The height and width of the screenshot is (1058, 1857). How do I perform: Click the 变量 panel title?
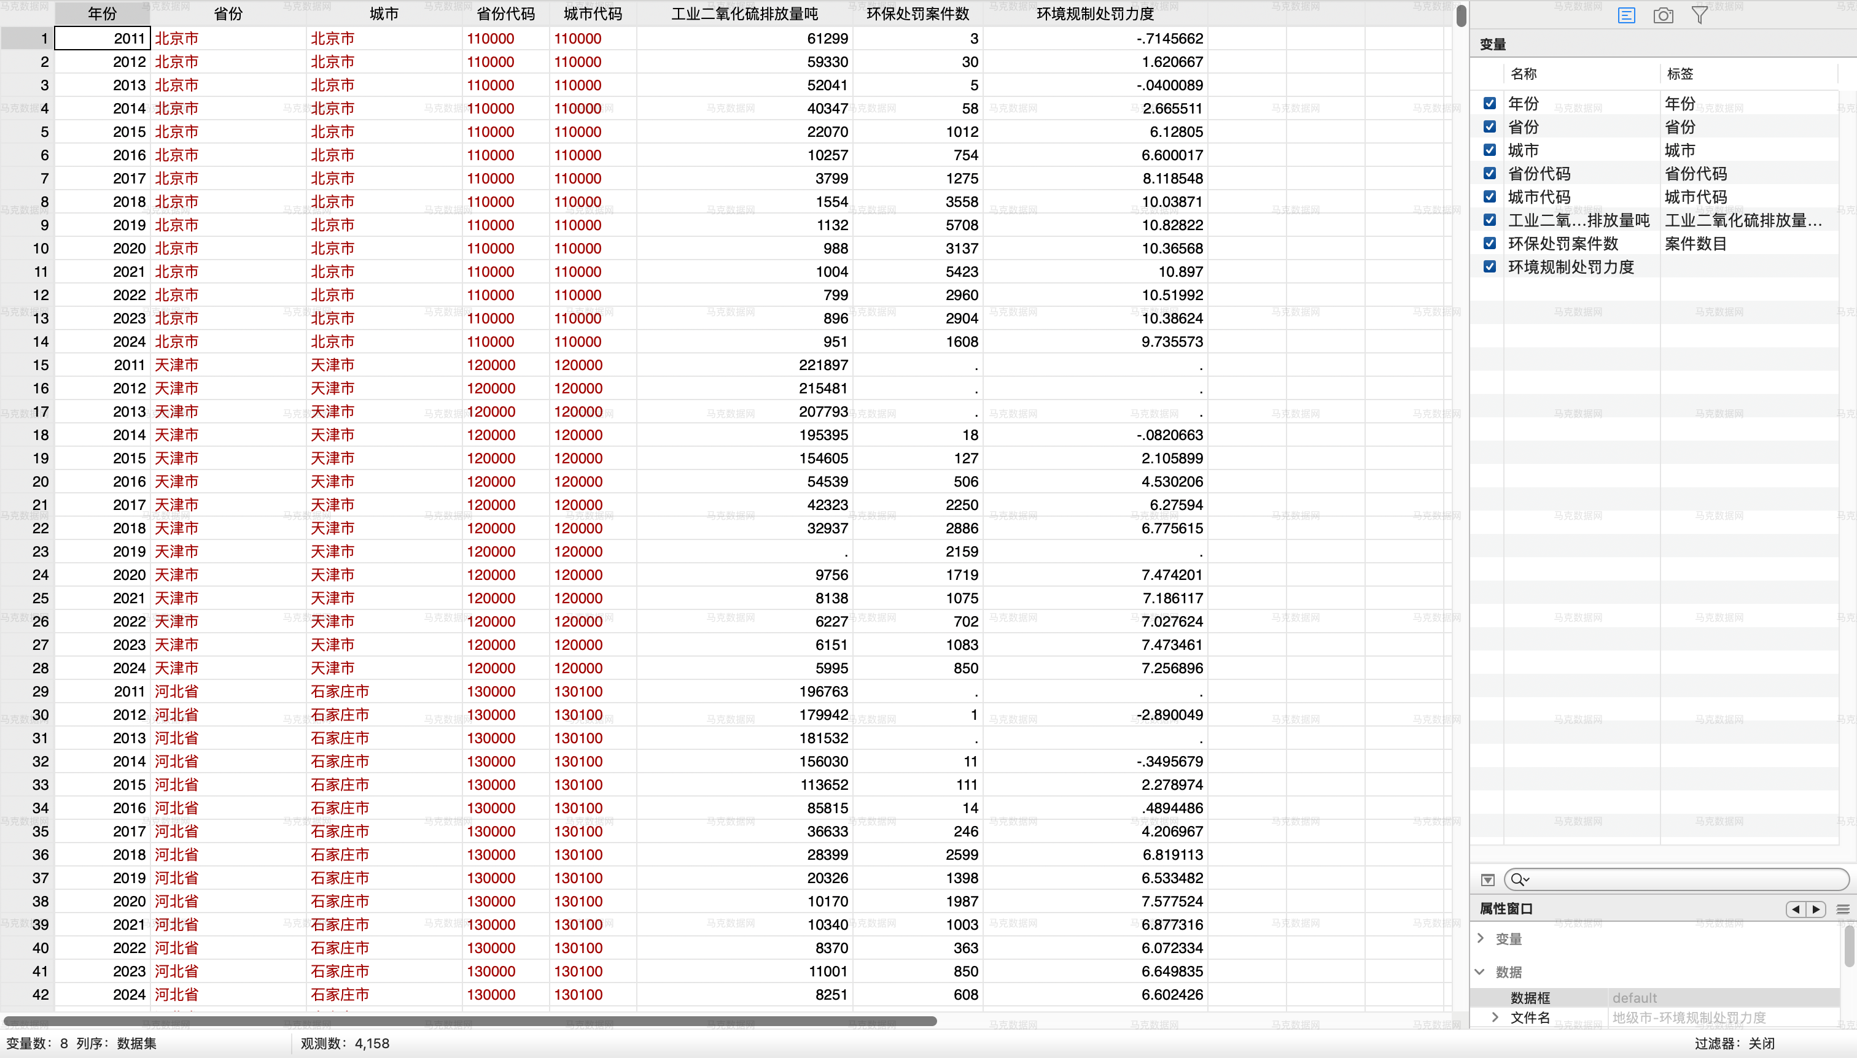[x=1492, y=44]
